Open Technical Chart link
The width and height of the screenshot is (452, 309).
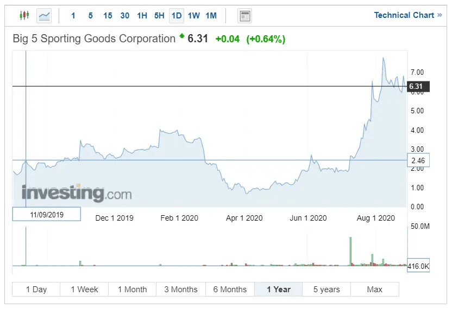(407, 15)
